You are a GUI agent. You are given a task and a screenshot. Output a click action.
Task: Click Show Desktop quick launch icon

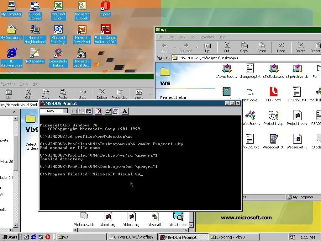26,237
